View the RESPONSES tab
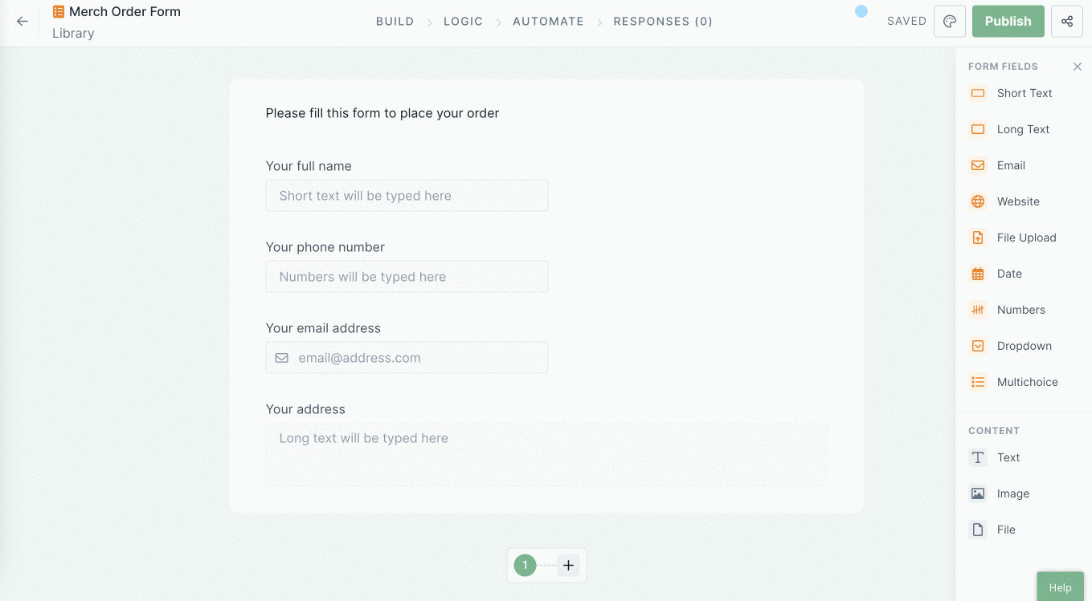The width and height of the screenshot is (1092, 601). point(663,22)
